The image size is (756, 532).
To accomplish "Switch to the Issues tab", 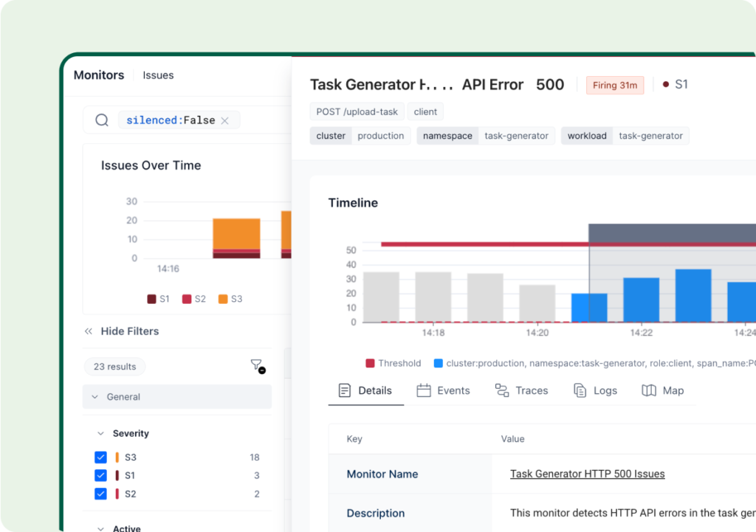I will [158, 75].
